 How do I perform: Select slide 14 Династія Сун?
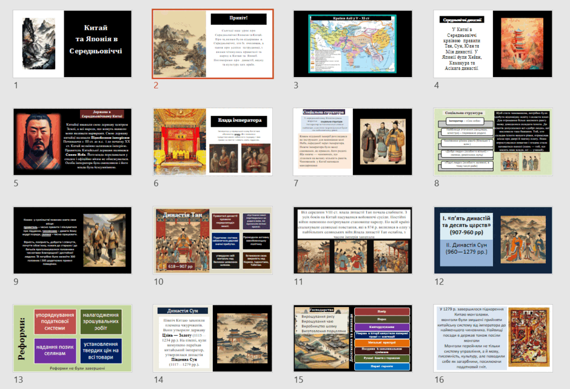click(213, 338)
